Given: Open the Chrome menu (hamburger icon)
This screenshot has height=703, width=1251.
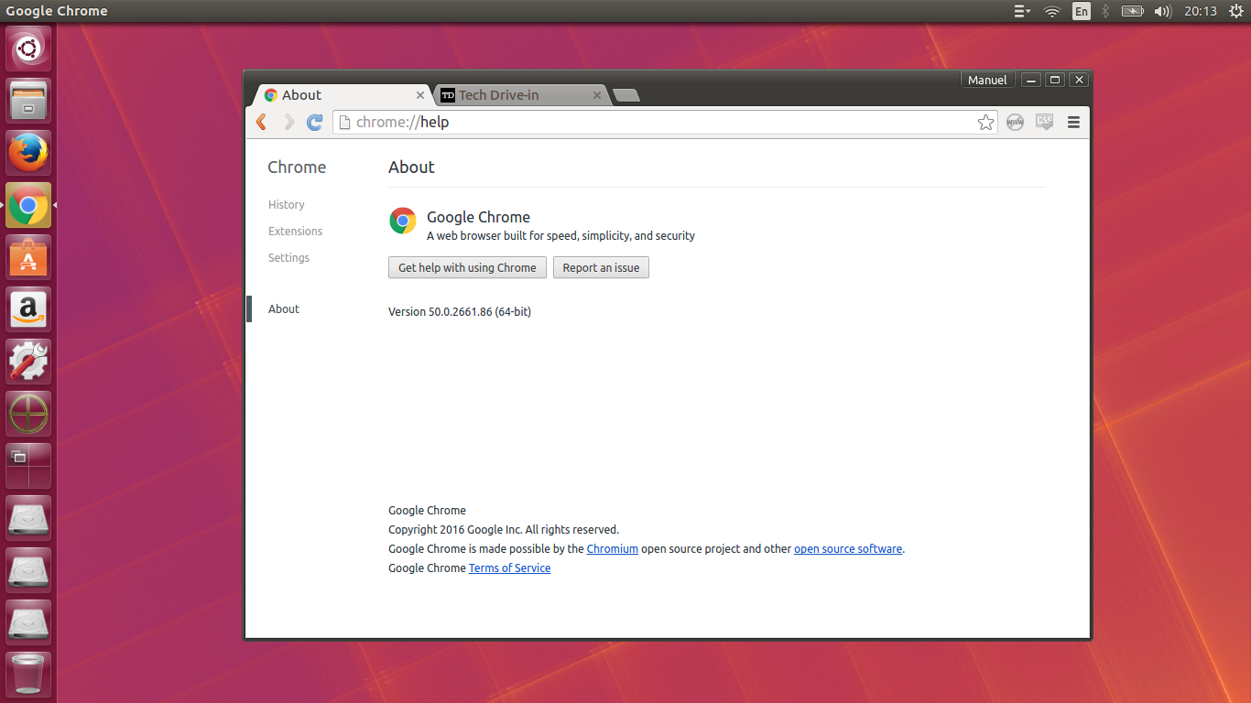Looking at the screenshot, I should click(1072, 121).
